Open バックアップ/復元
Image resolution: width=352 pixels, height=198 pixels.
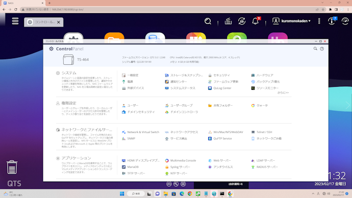tap(265, 82)
